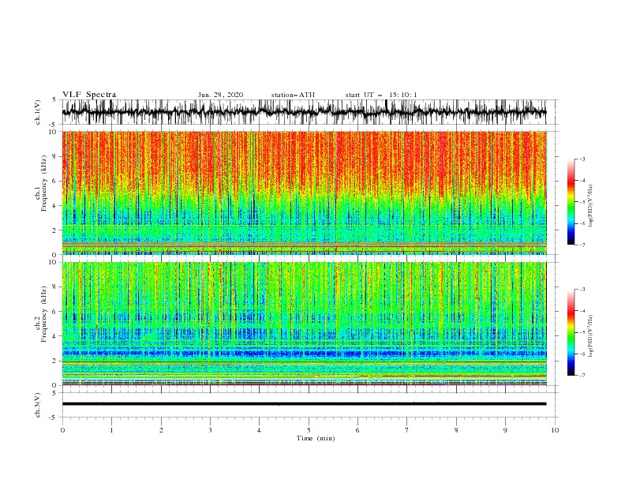
Task: Click the upper PSD color bar
Action: point(571,202)
